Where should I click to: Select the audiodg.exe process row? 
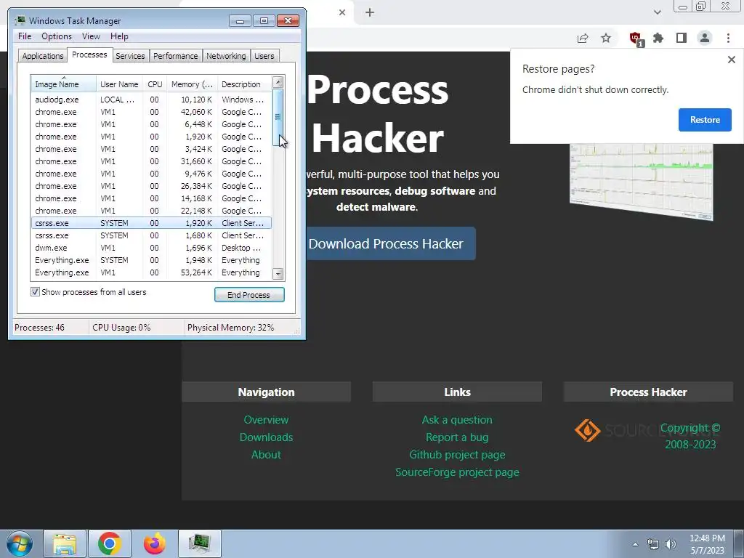click(151, 100)
